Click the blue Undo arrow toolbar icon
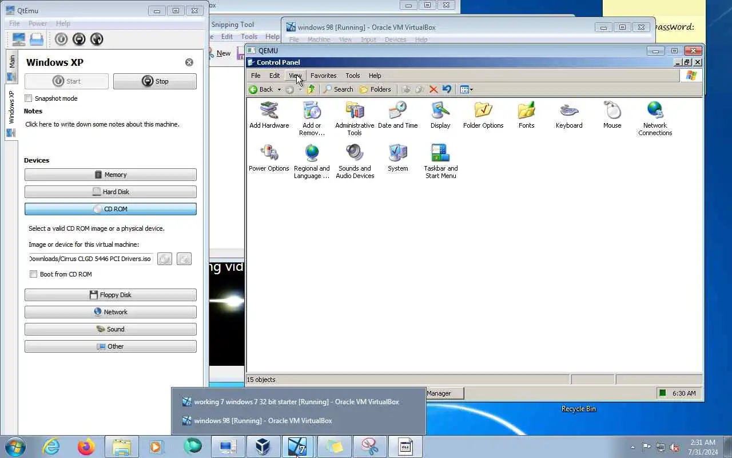 tap(447, 89)
